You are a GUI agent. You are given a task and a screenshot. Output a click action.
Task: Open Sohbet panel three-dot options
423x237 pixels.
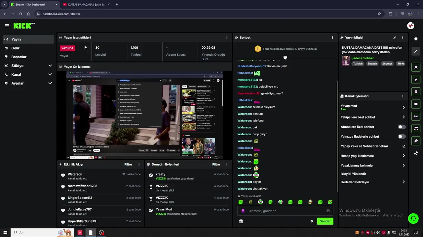click(x=332, y=38)
